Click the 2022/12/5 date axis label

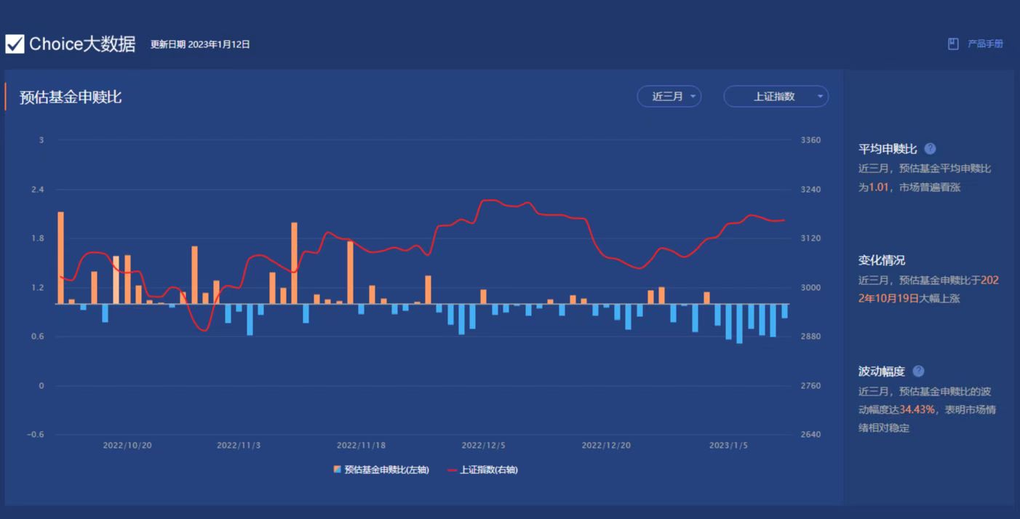(x=484, y=445)
